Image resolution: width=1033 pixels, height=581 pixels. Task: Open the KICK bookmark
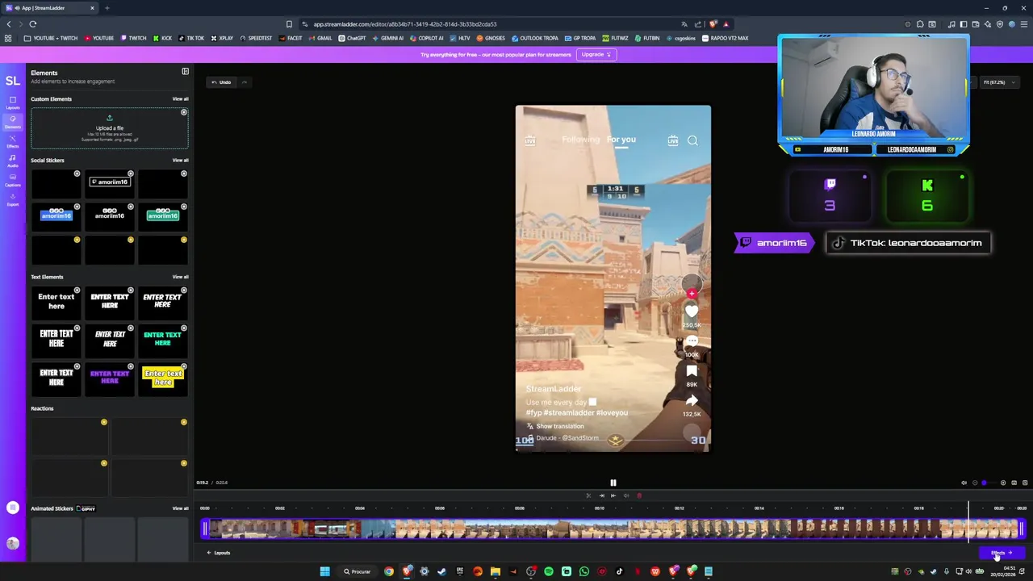162,38
